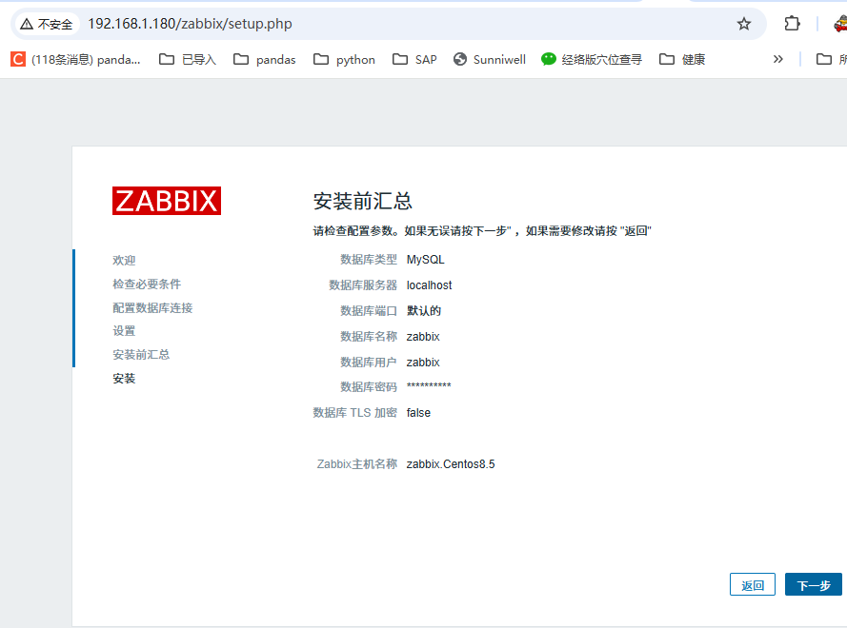The width and height of the screenshot is (847, 628).
Task: Open the 已导入 bookmarks folder
Action: pyautogui.click(x=188, y=59)
